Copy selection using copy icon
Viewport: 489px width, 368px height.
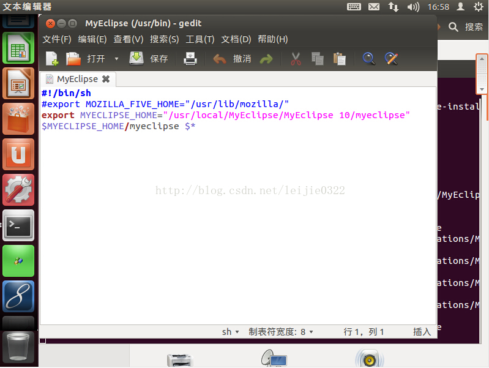[x=318, y=59]
